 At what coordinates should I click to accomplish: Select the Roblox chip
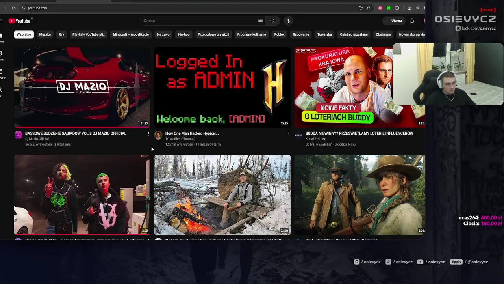tap(279, 34)
